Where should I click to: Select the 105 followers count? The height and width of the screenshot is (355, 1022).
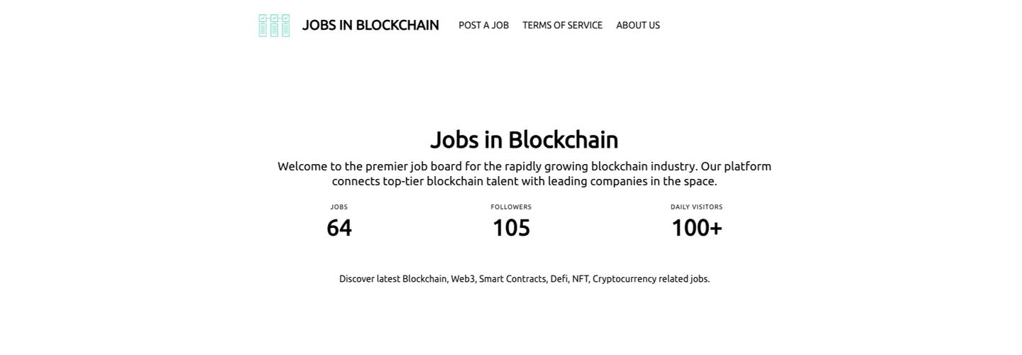point(511,228)
